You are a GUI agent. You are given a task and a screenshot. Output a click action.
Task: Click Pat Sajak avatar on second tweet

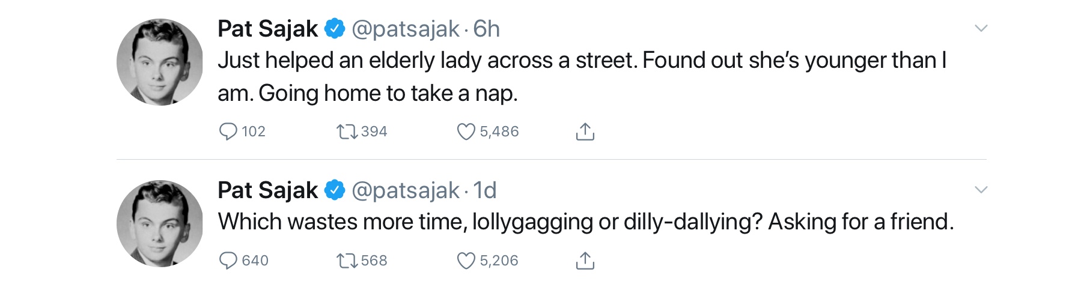coord(160,223)
